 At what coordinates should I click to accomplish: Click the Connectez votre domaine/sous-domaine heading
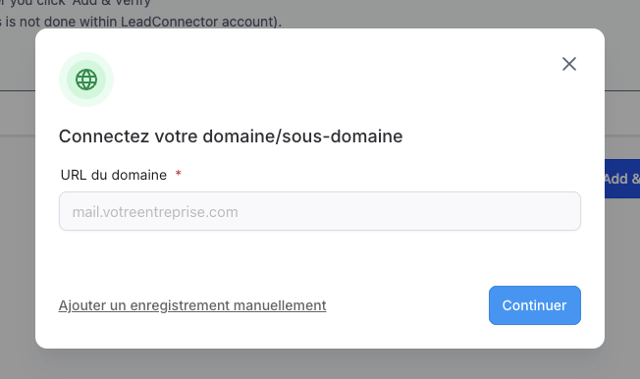(x=231, y=136)
